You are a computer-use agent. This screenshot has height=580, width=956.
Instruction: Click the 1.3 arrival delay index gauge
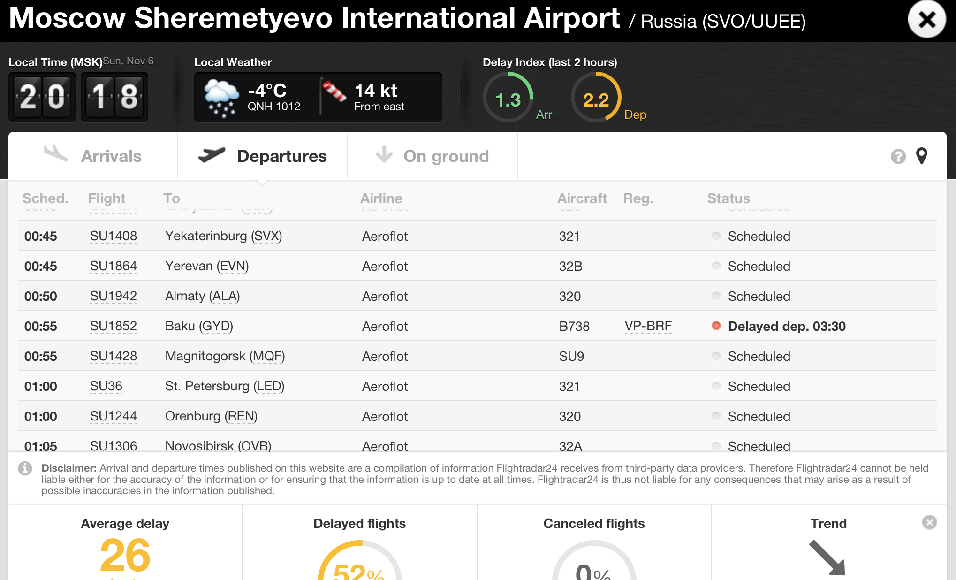click(508, 98)
